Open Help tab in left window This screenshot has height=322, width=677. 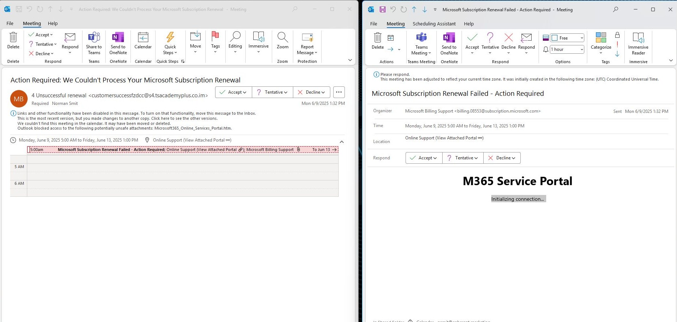[x=53, y=24]
